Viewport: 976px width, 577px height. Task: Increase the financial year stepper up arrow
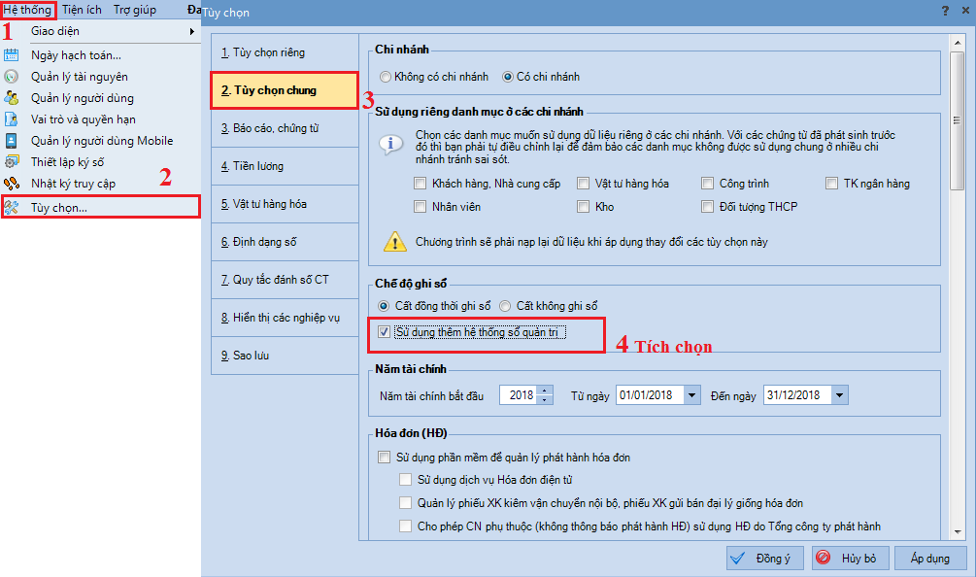tap(545, 390)
